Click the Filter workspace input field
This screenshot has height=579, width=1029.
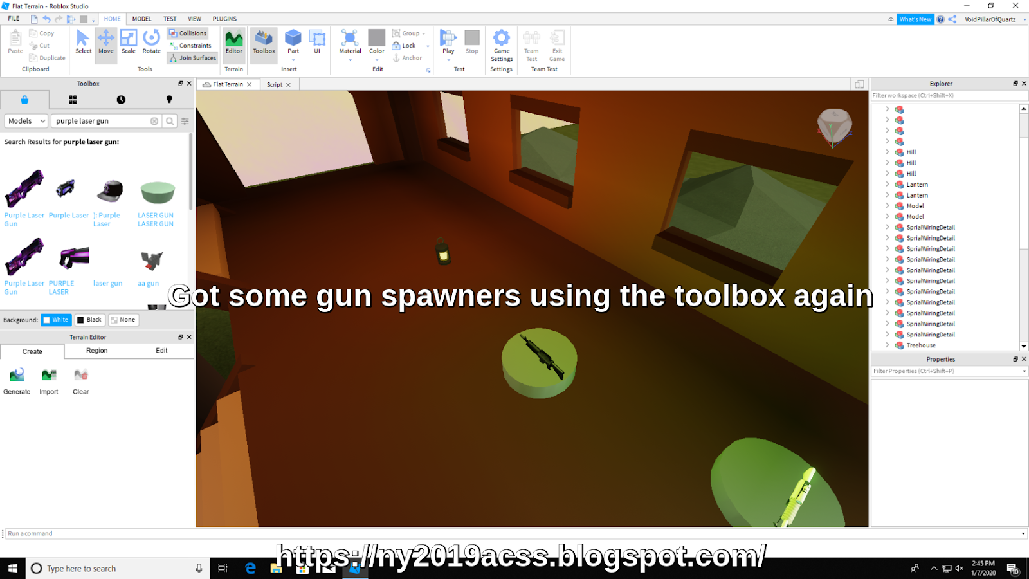pyautogui.click(x=949, y=95)
